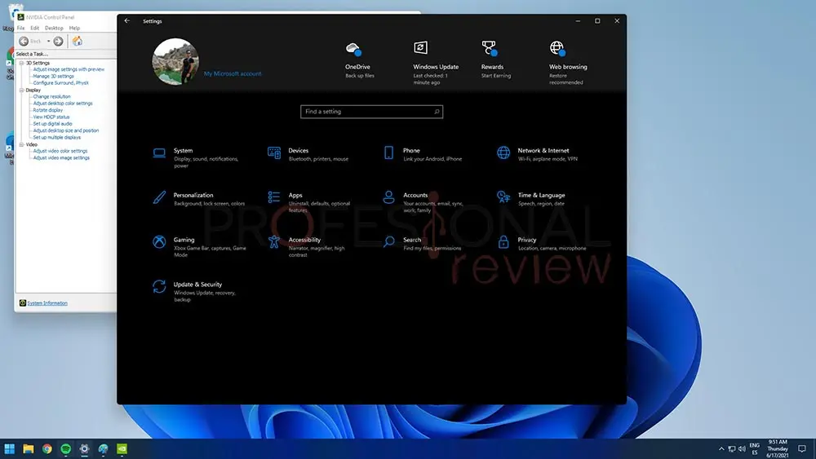Select Adjust image settings with preview
Viewport: 816px width, 459px height.
pos(69,69)
